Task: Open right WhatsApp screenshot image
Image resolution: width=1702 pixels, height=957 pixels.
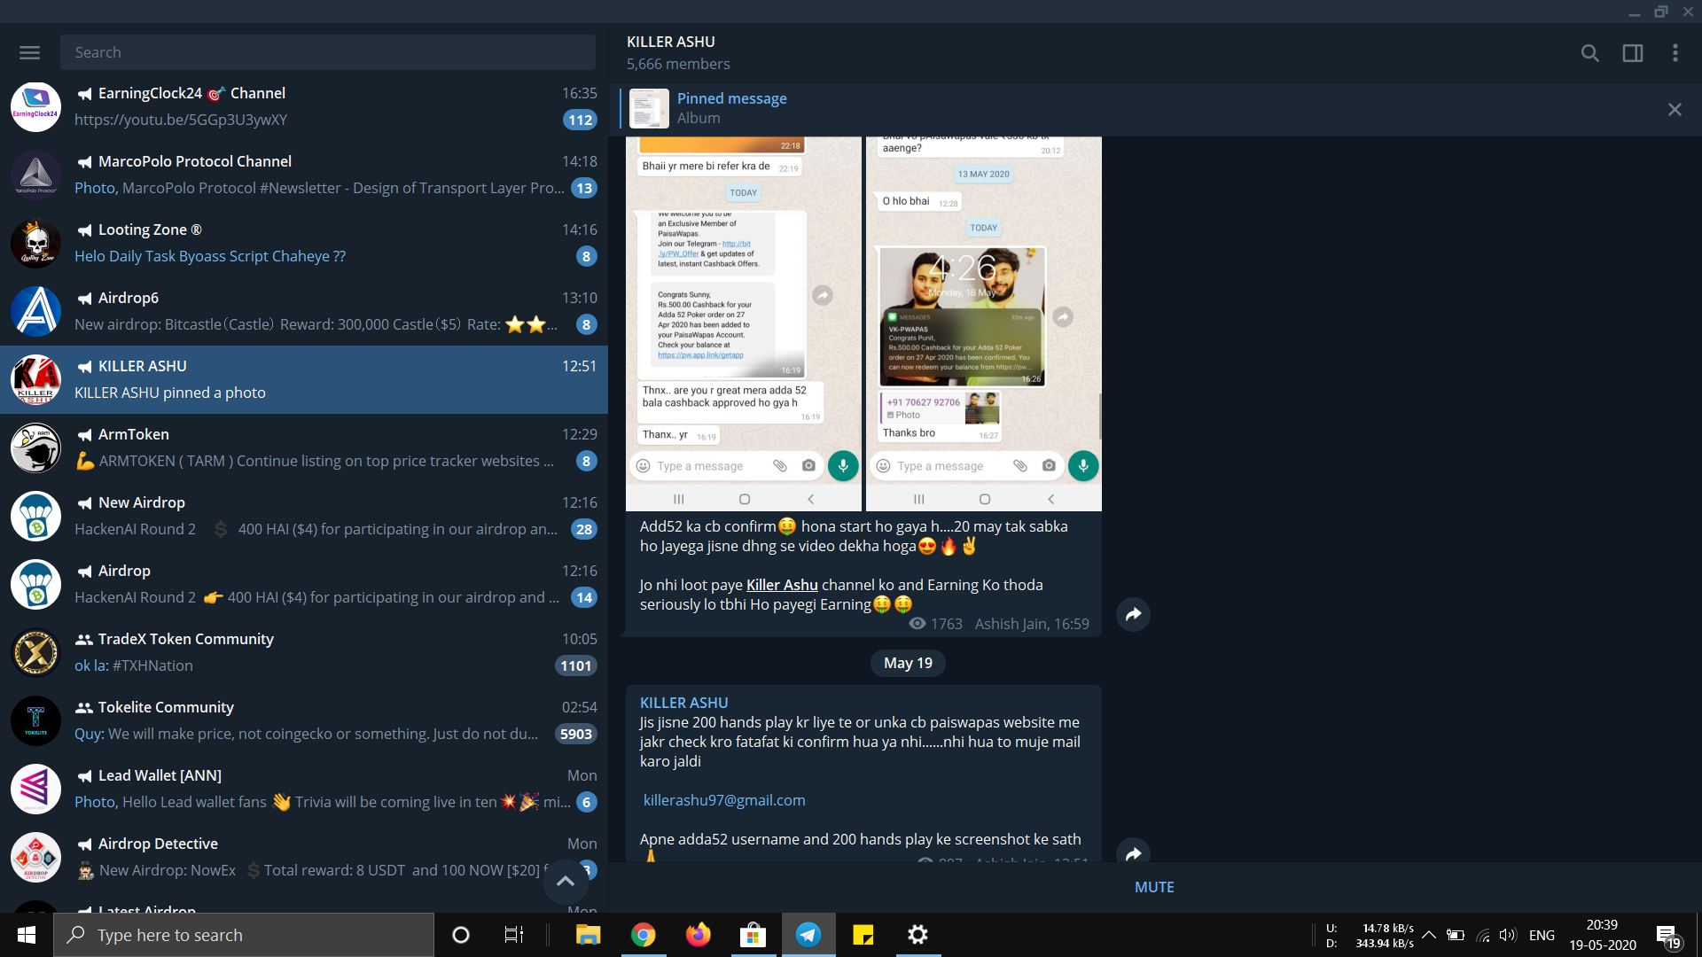Action: tap(984, 323)
